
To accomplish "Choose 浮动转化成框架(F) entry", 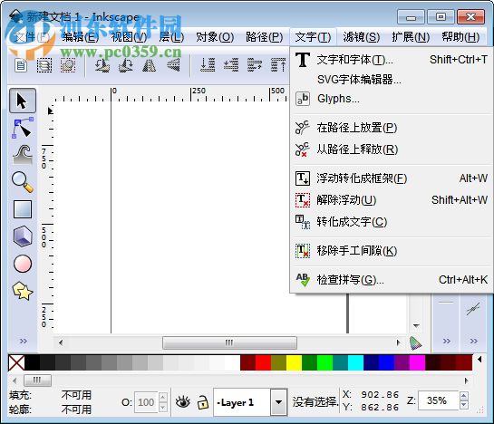I will (392, 178).
